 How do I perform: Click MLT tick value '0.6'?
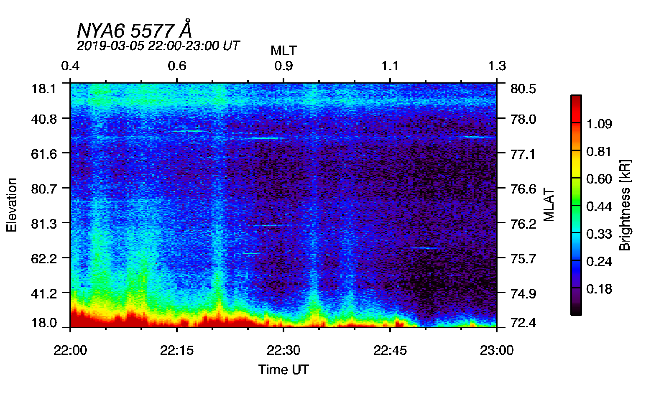pos(177,66)
